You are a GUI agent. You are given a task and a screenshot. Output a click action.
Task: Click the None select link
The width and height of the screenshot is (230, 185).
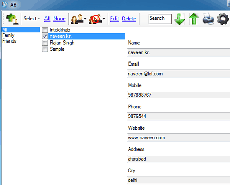(59, 18)
